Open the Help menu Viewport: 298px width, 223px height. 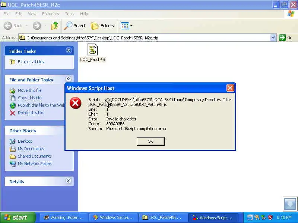84,14
